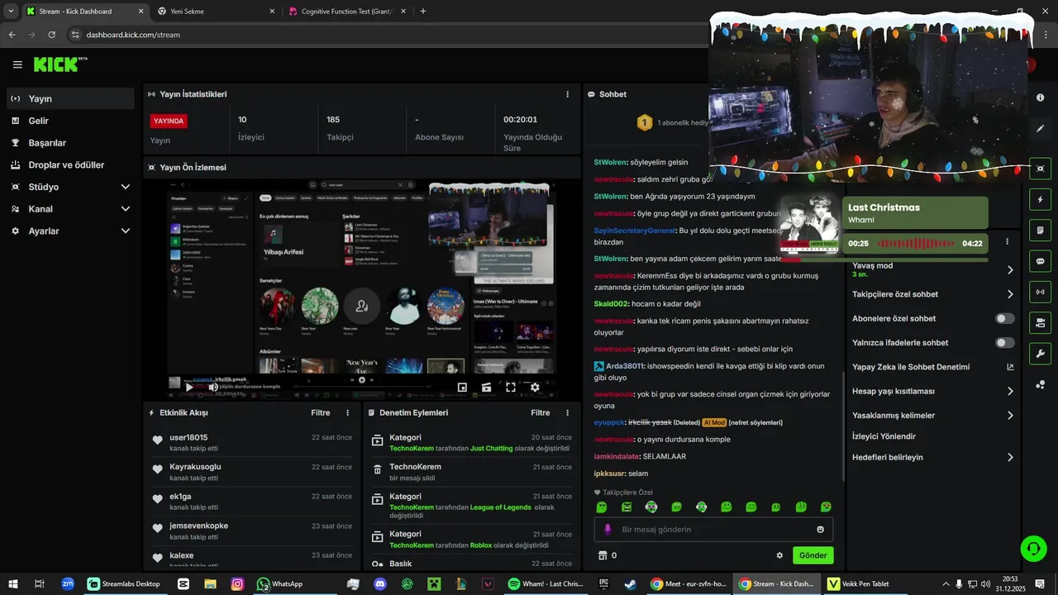The width and height of the screenshot is (1058, 595).
Task: Click the document icon in right toolbar
Action: tap(1040, 230)
